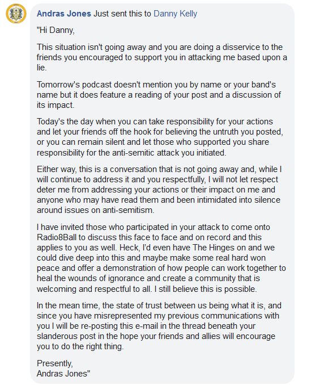Click the phrase "Just sent this to"
This screenshot has width=311, height=385.
click(122, 14)
